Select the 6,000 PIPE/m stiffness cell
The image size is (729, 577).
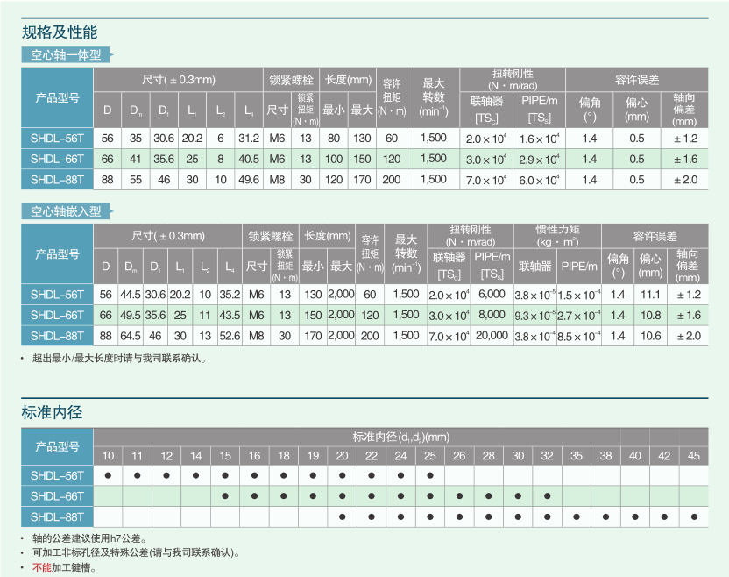(492, 296)
